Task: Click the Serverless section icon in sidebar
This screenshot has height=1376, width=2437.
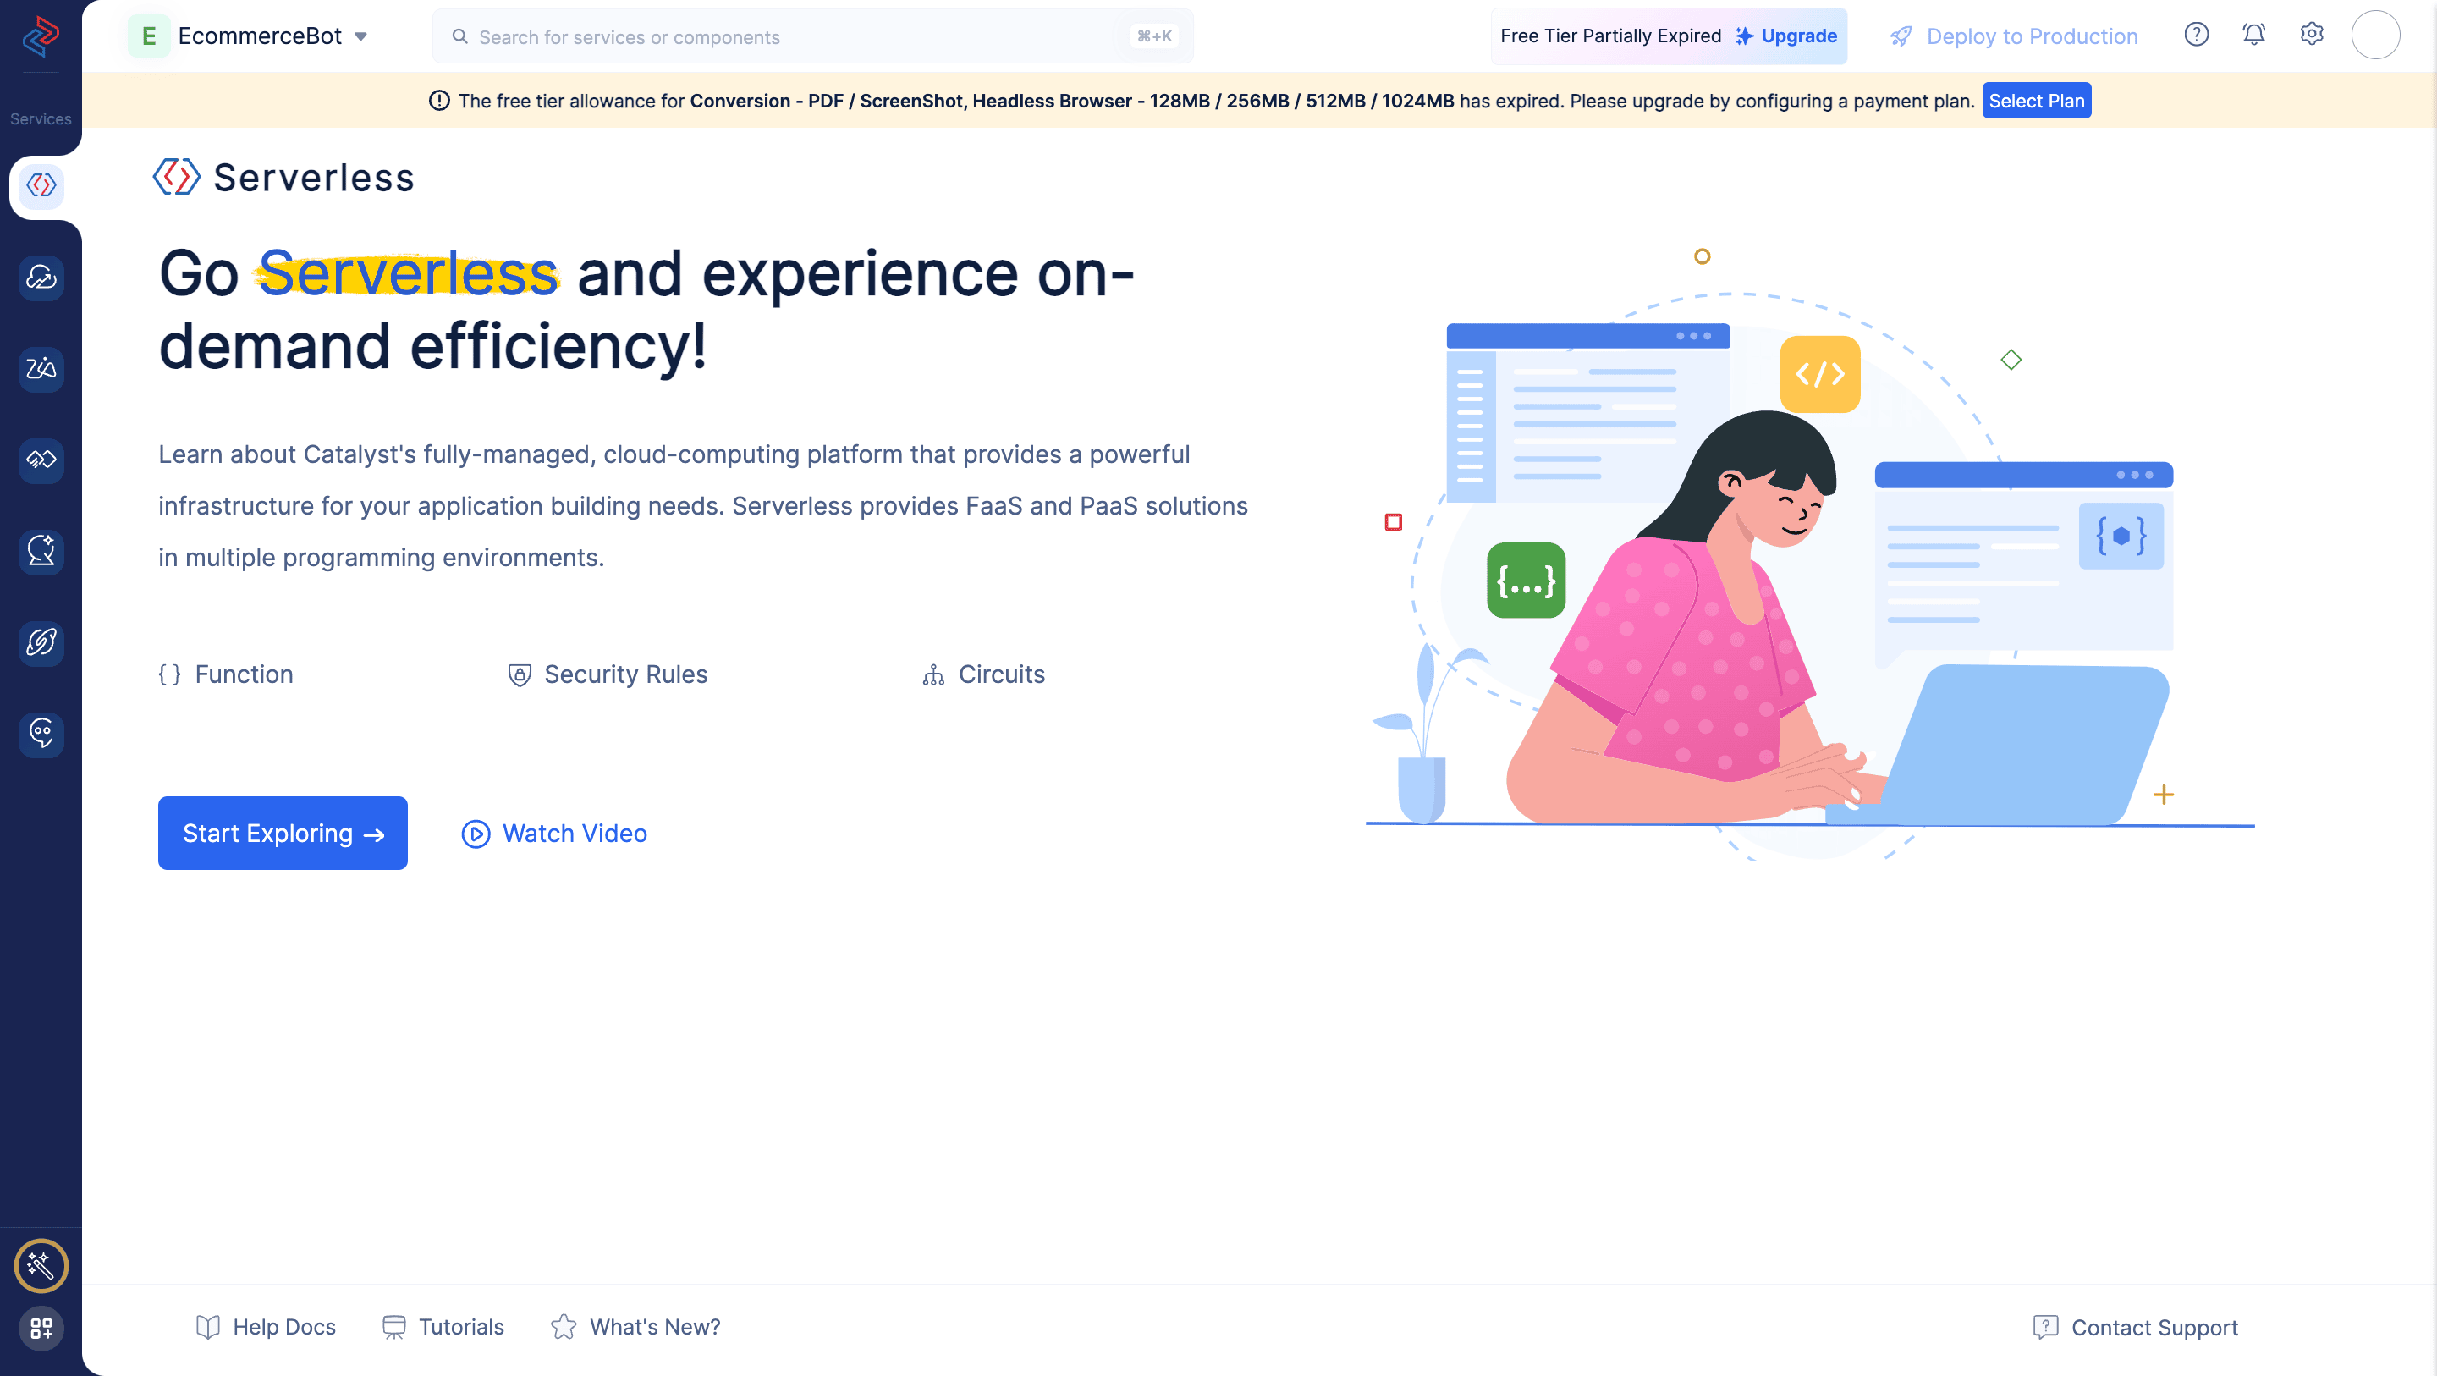Action: pyautogui.click(x=40, y=184)
